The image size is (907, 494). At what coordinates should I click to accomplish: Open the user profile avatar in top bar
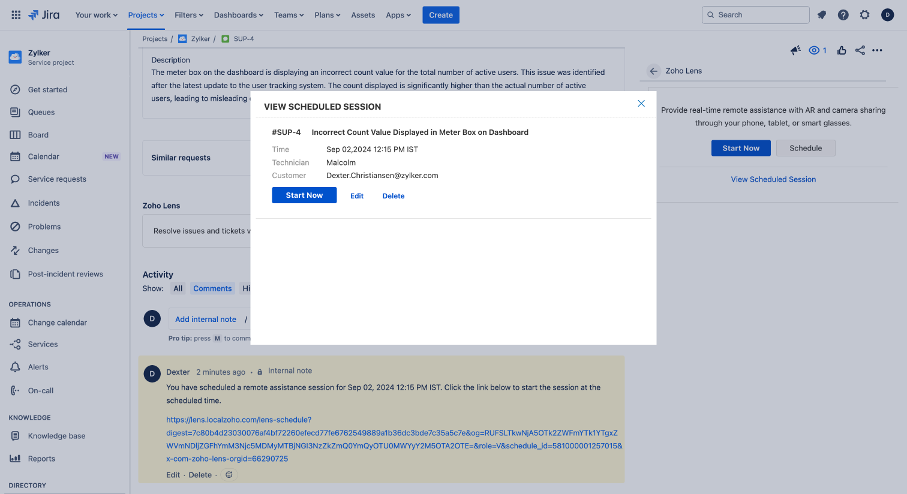click(x=888, y=15)
